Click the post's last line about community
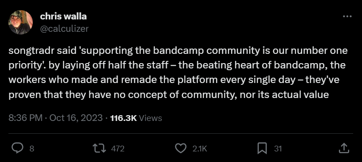 pyautogui.click(x=169, y=95)
